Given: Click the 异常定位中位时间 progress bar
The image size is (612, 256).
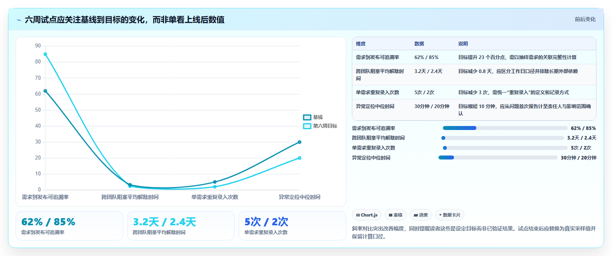Looking at the screenshot, I should point(498,158).
